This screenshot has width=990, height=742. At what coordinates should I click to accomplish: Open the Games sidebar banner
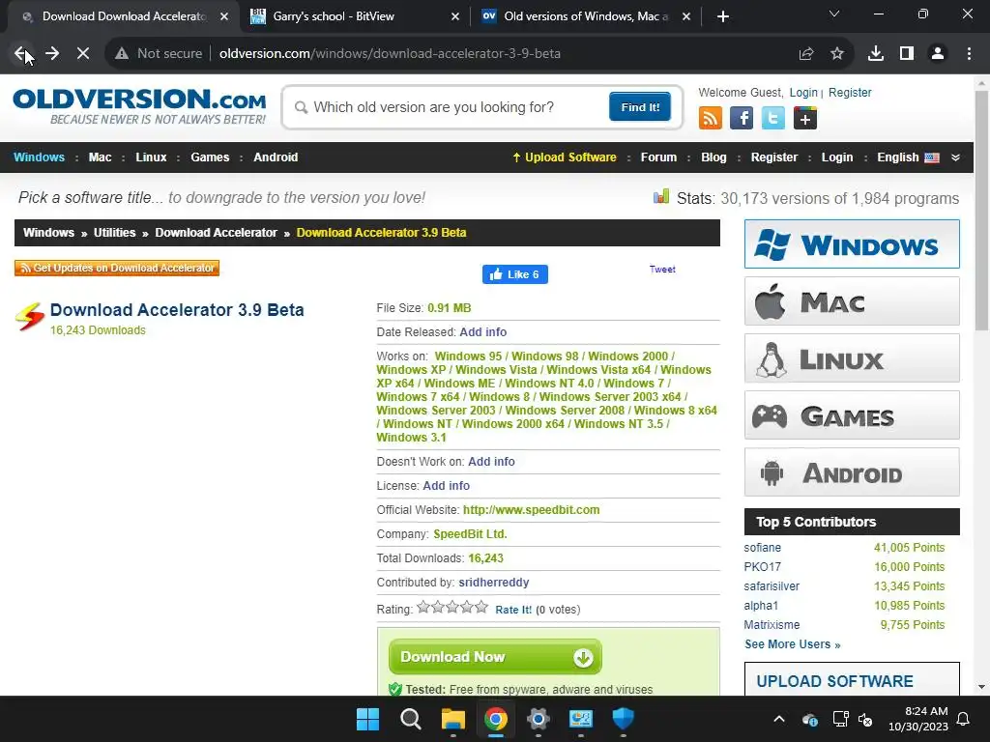tap(852, 415)
